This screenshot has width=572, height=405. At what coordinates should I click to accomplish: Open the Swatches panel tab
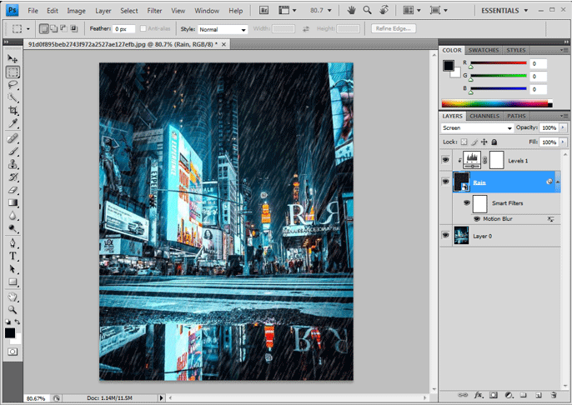tap(485, 50)
